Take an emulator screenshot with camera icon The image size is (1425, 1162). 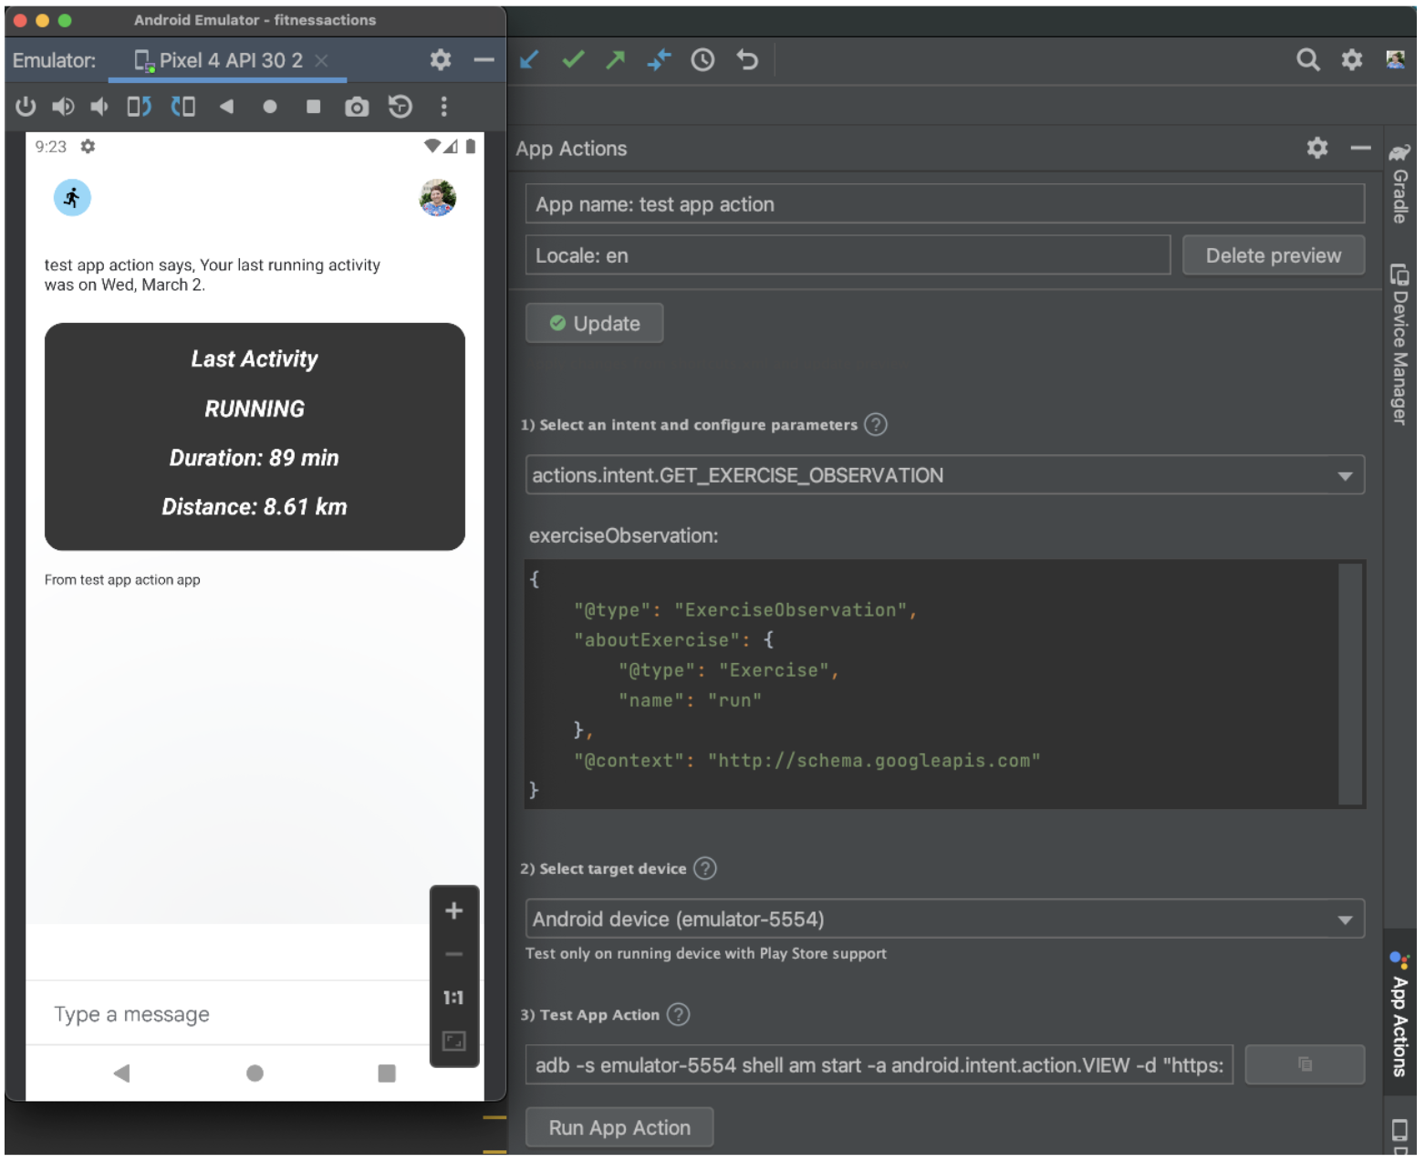point(357,107)
